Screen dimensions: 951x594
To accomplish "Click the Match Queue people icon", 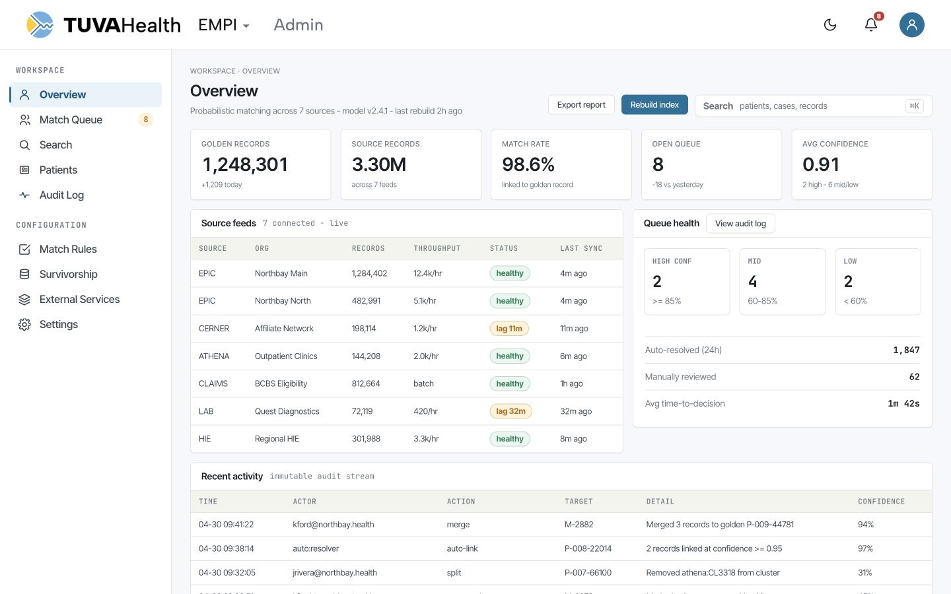I will 24,119.
